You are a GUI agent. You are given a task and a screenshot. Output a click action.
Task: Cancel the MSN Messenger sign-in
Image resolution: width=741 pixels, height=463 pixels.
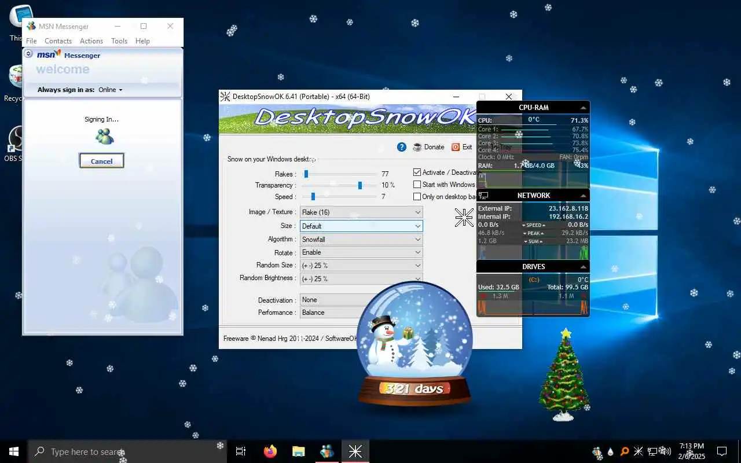pos(101,161)
